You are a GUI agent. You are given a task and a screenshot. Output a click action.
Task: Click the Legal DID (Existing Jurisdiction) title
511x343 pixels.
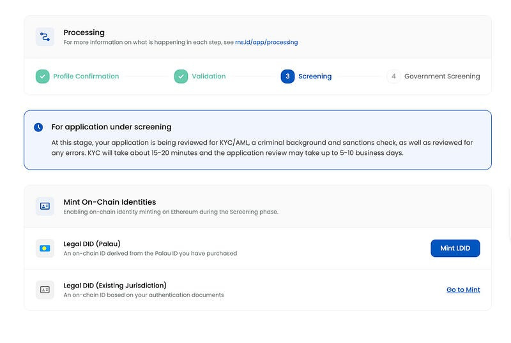point(115,286)
